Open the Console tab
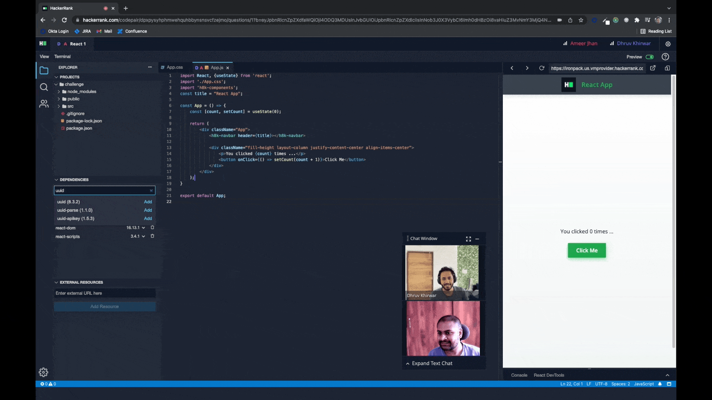Viewport: 712px width, 400px height. 519,375
